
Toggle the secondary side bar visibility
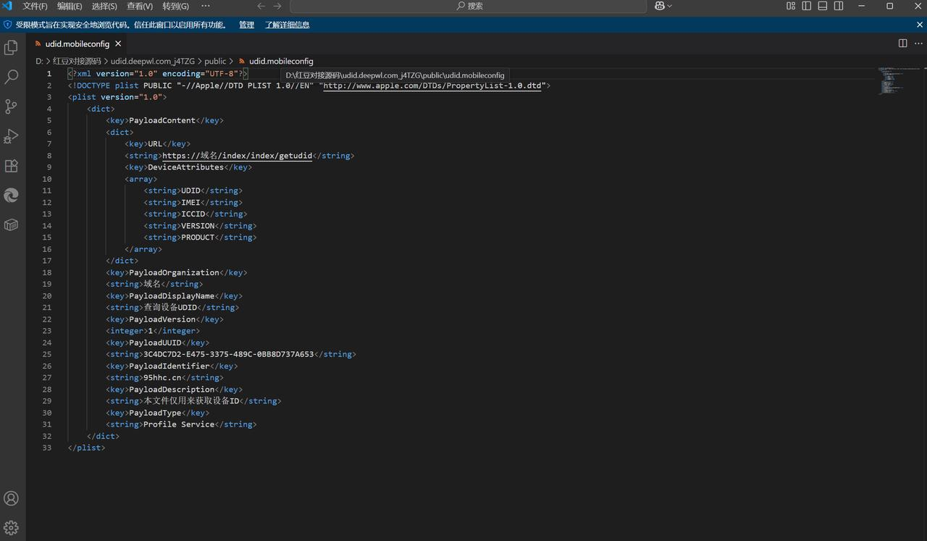(839, 6)
